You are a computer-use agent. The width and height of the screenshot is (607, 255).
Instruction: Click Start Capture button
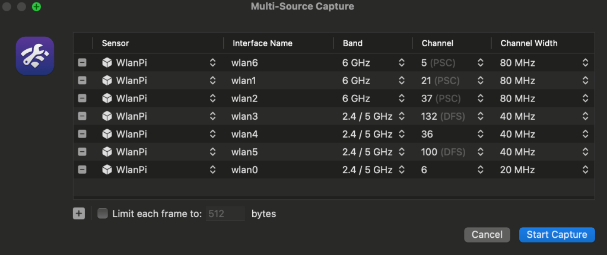pos(557,235)
